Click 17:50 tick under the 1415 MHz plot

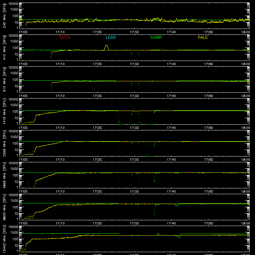tap(208, 128)
